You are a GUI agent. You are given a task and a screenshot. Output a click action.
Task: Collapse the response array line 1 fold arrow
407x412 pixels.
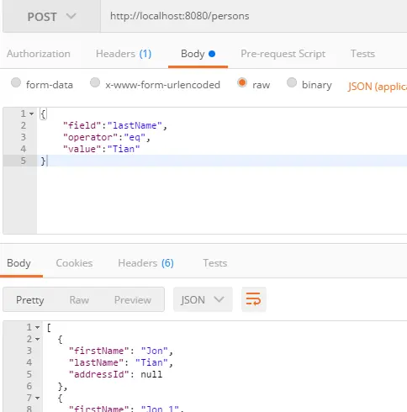coord(37,327)
